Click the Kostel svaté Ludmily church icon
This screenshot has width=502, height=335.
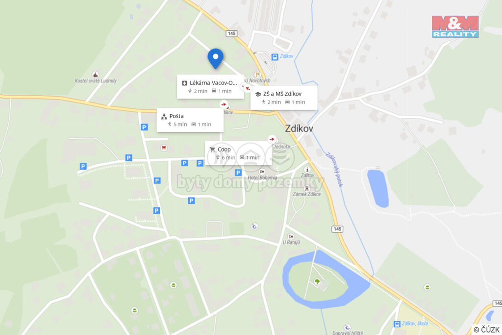[x=95, y=75]
